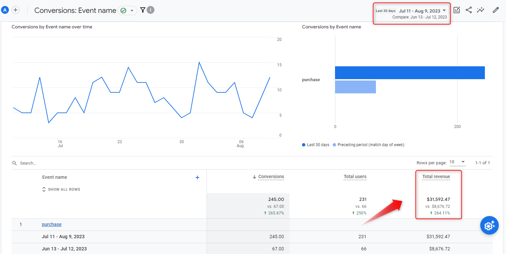Open the Rows per page dropdown
The height and width of the screenshot is (254, 506).
coord(457,162)
